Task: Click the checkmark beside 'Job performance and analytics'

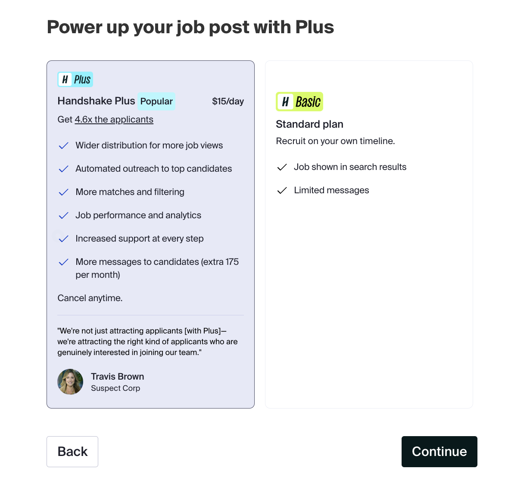Action: click(x=63, y=215)
